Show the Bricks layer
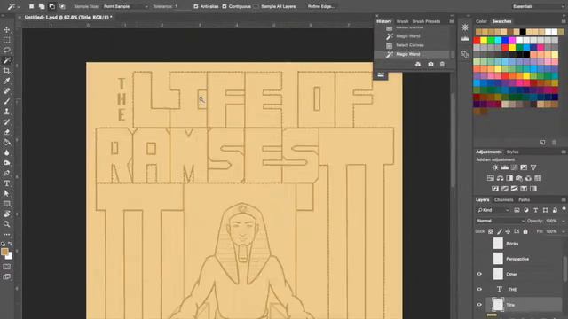This screenshot has width=568, height=319. (479, 244)
